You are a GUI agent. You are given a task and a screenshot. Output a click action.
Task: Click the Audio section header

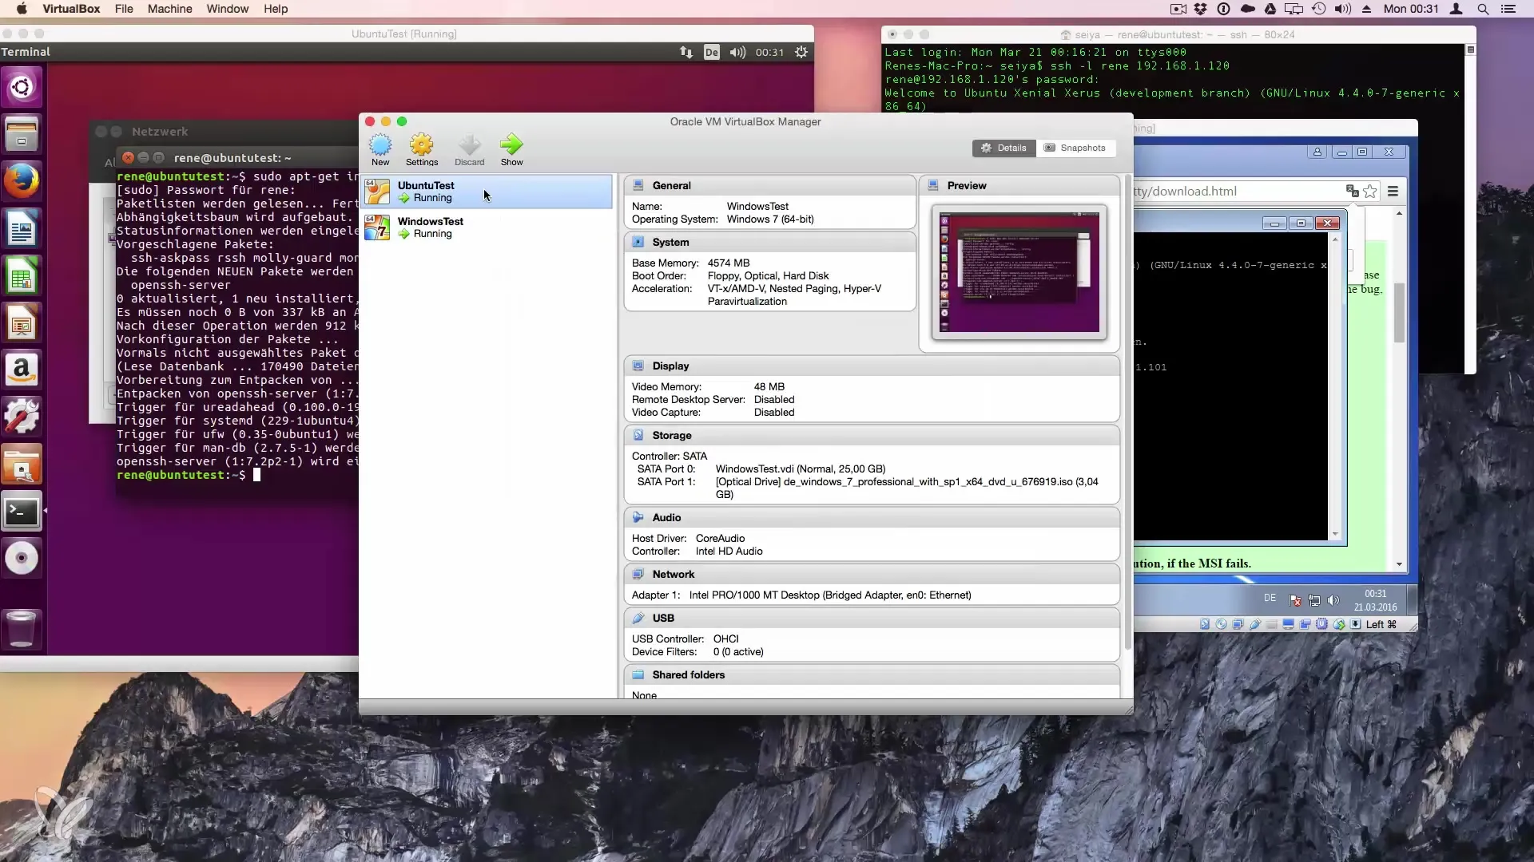872,517
